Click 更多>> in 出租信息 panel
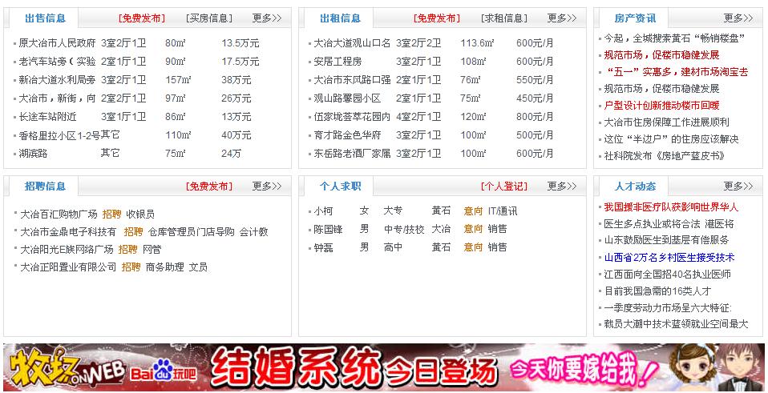 pyautogui.click(x=562, y=18)
